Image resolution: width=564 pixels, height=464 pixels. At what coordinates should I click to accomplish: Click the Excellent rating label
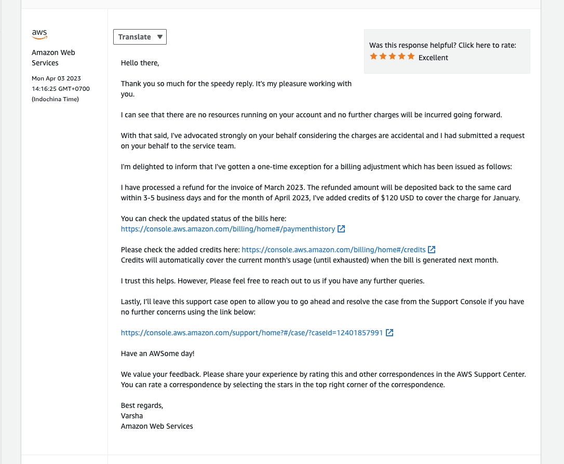[433, 58]
